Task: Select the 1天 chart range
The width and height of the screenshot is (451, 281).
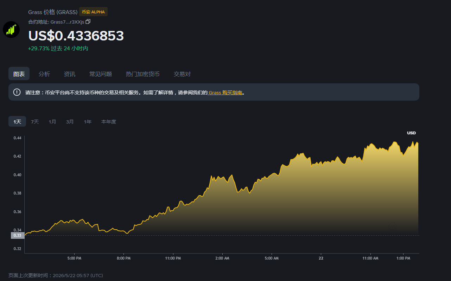Action: (x=17, y=122)
